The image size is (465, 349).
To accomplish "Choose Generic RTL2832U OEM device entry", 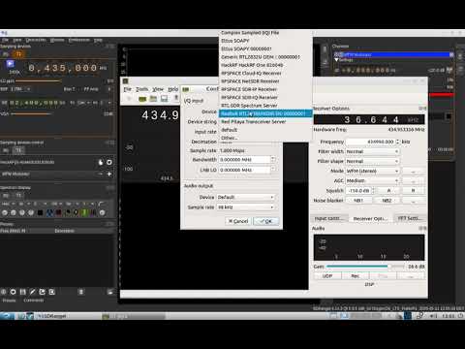I will [265, 57].
